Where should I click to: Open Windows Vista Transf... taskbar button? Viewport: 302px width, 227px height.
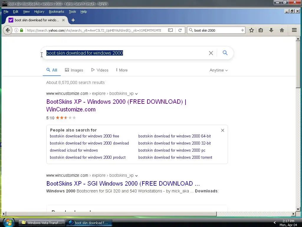click(x=42, y=223)
